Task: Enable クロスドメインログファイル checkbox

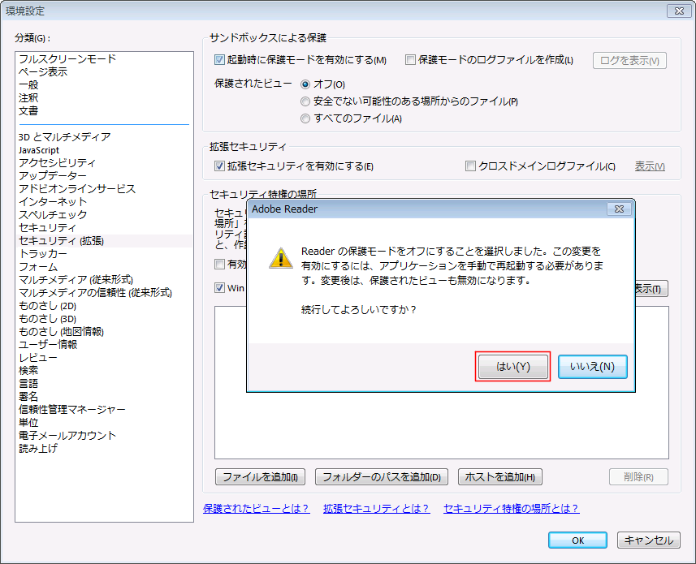Action: [x=470, y=166]
